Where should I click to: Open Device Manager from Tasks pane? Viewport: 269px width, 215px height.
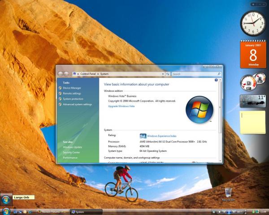coord(72,88)
